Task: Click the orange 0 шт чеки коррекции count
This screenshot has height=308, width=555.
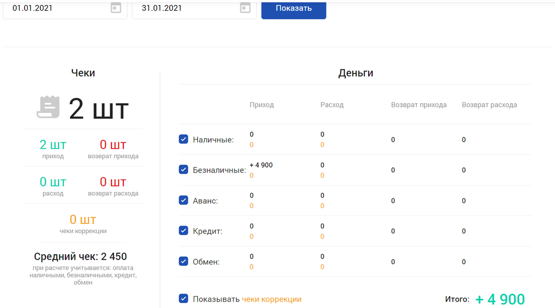Action: pyautogui.click(x=83, y=219)
